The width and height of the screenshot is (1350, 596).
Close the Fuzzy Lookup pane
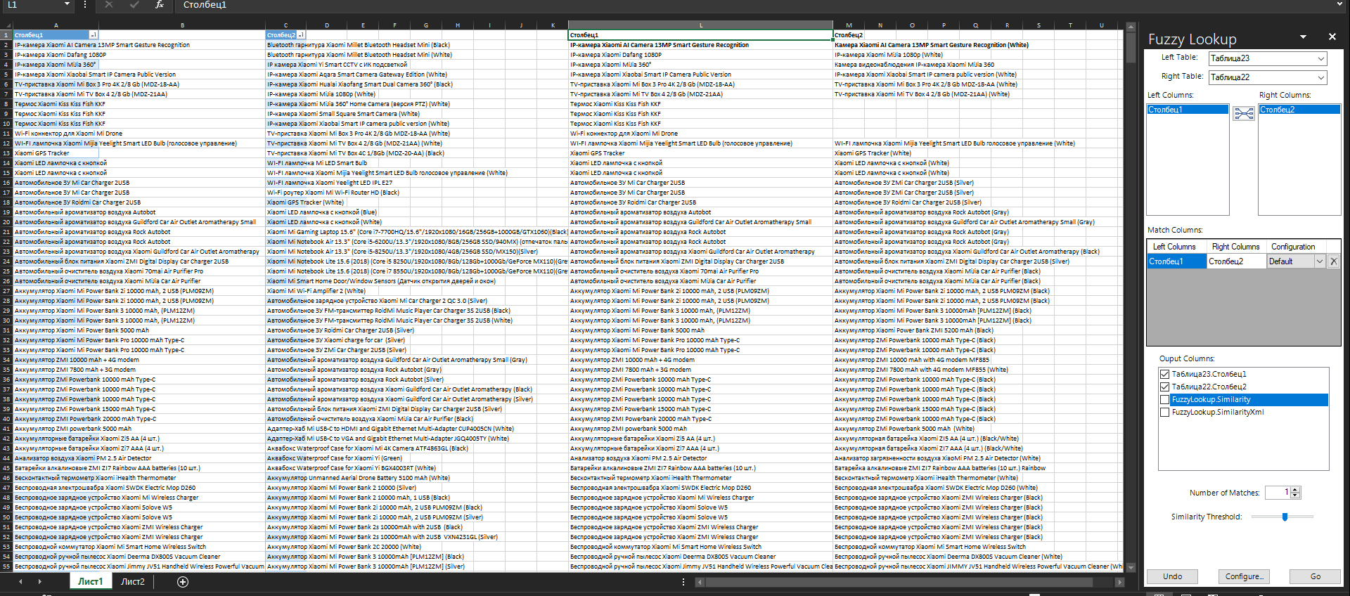coord(1332,37)
